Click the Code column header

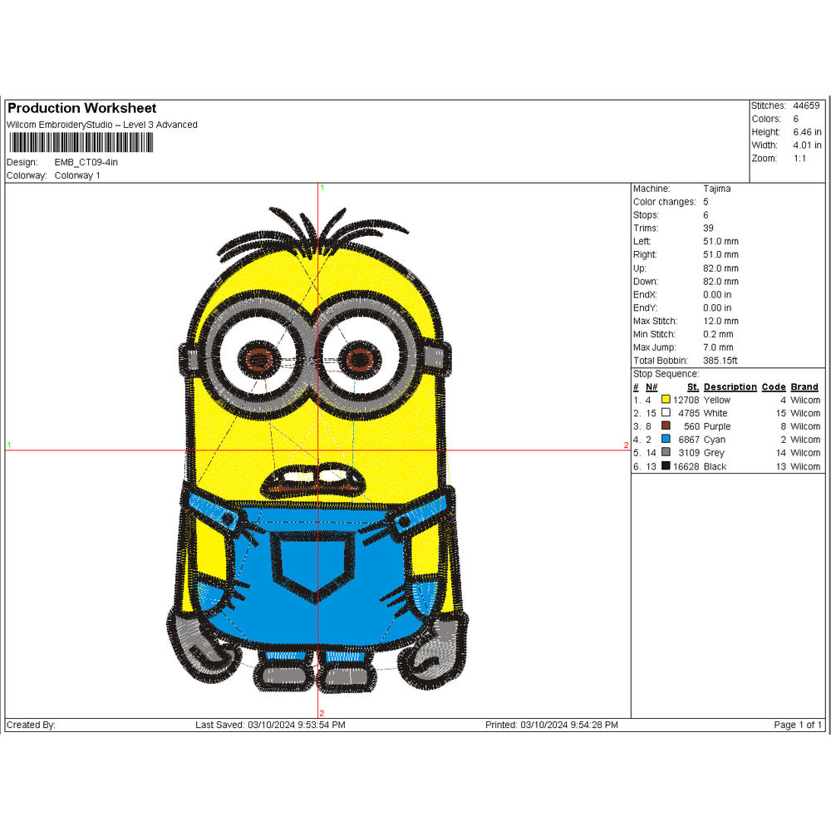point(773,387)
